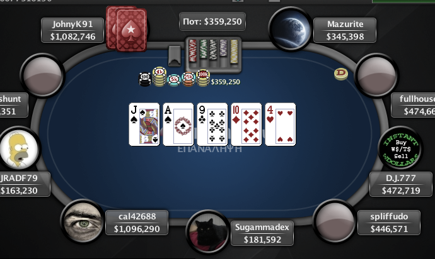Click Sugammadex's black cat avatar
The image size is (435, 259).
208,231
